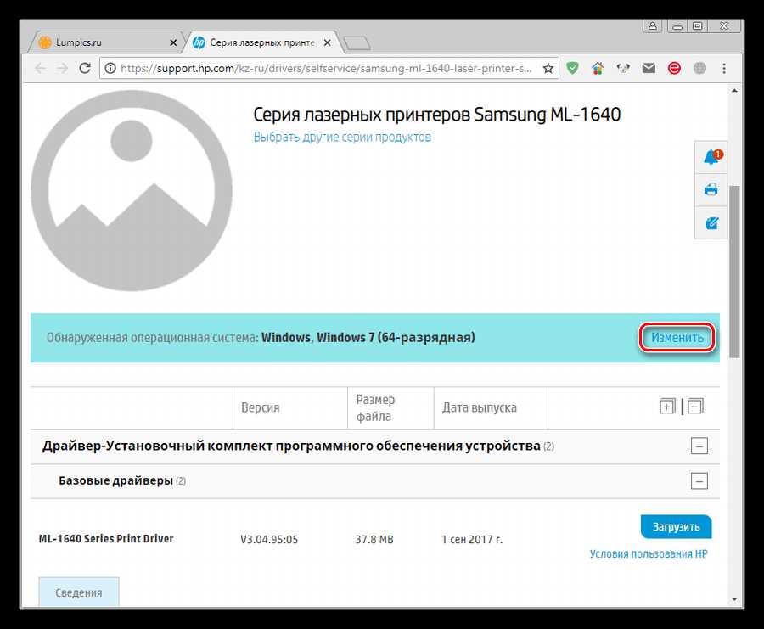Close the HP support tab
This screenshot has width=764, height=629.
pyautogui.click(x=328, y=43)
